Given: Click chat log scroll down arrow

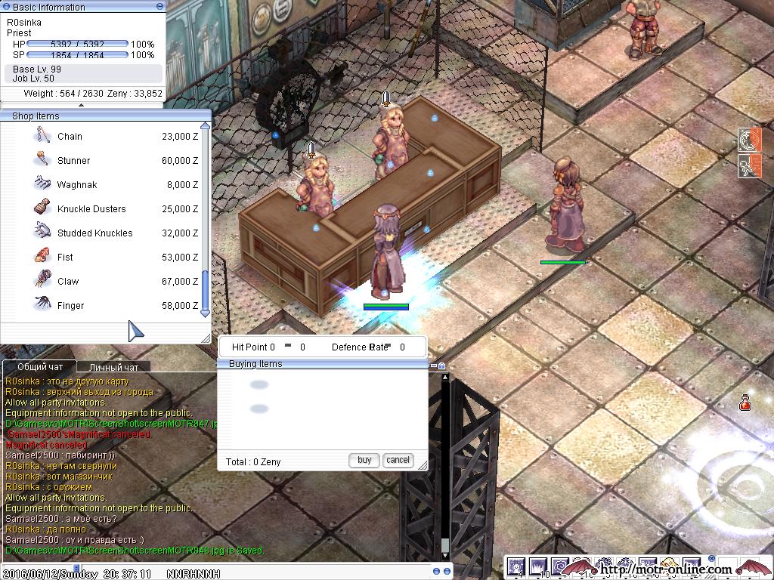Looking at the screenshot, I should click(x=444, y=556).
